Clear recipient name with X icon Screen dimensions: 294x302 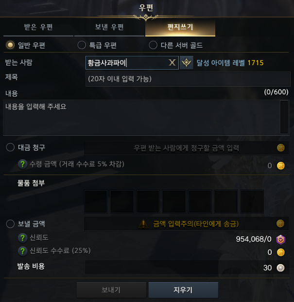[172, 63]
